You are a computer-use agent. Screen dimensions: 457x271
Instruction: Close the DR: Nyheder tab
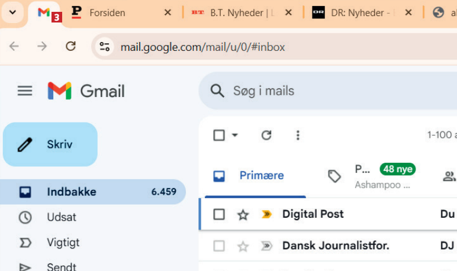tap(408, 12)
